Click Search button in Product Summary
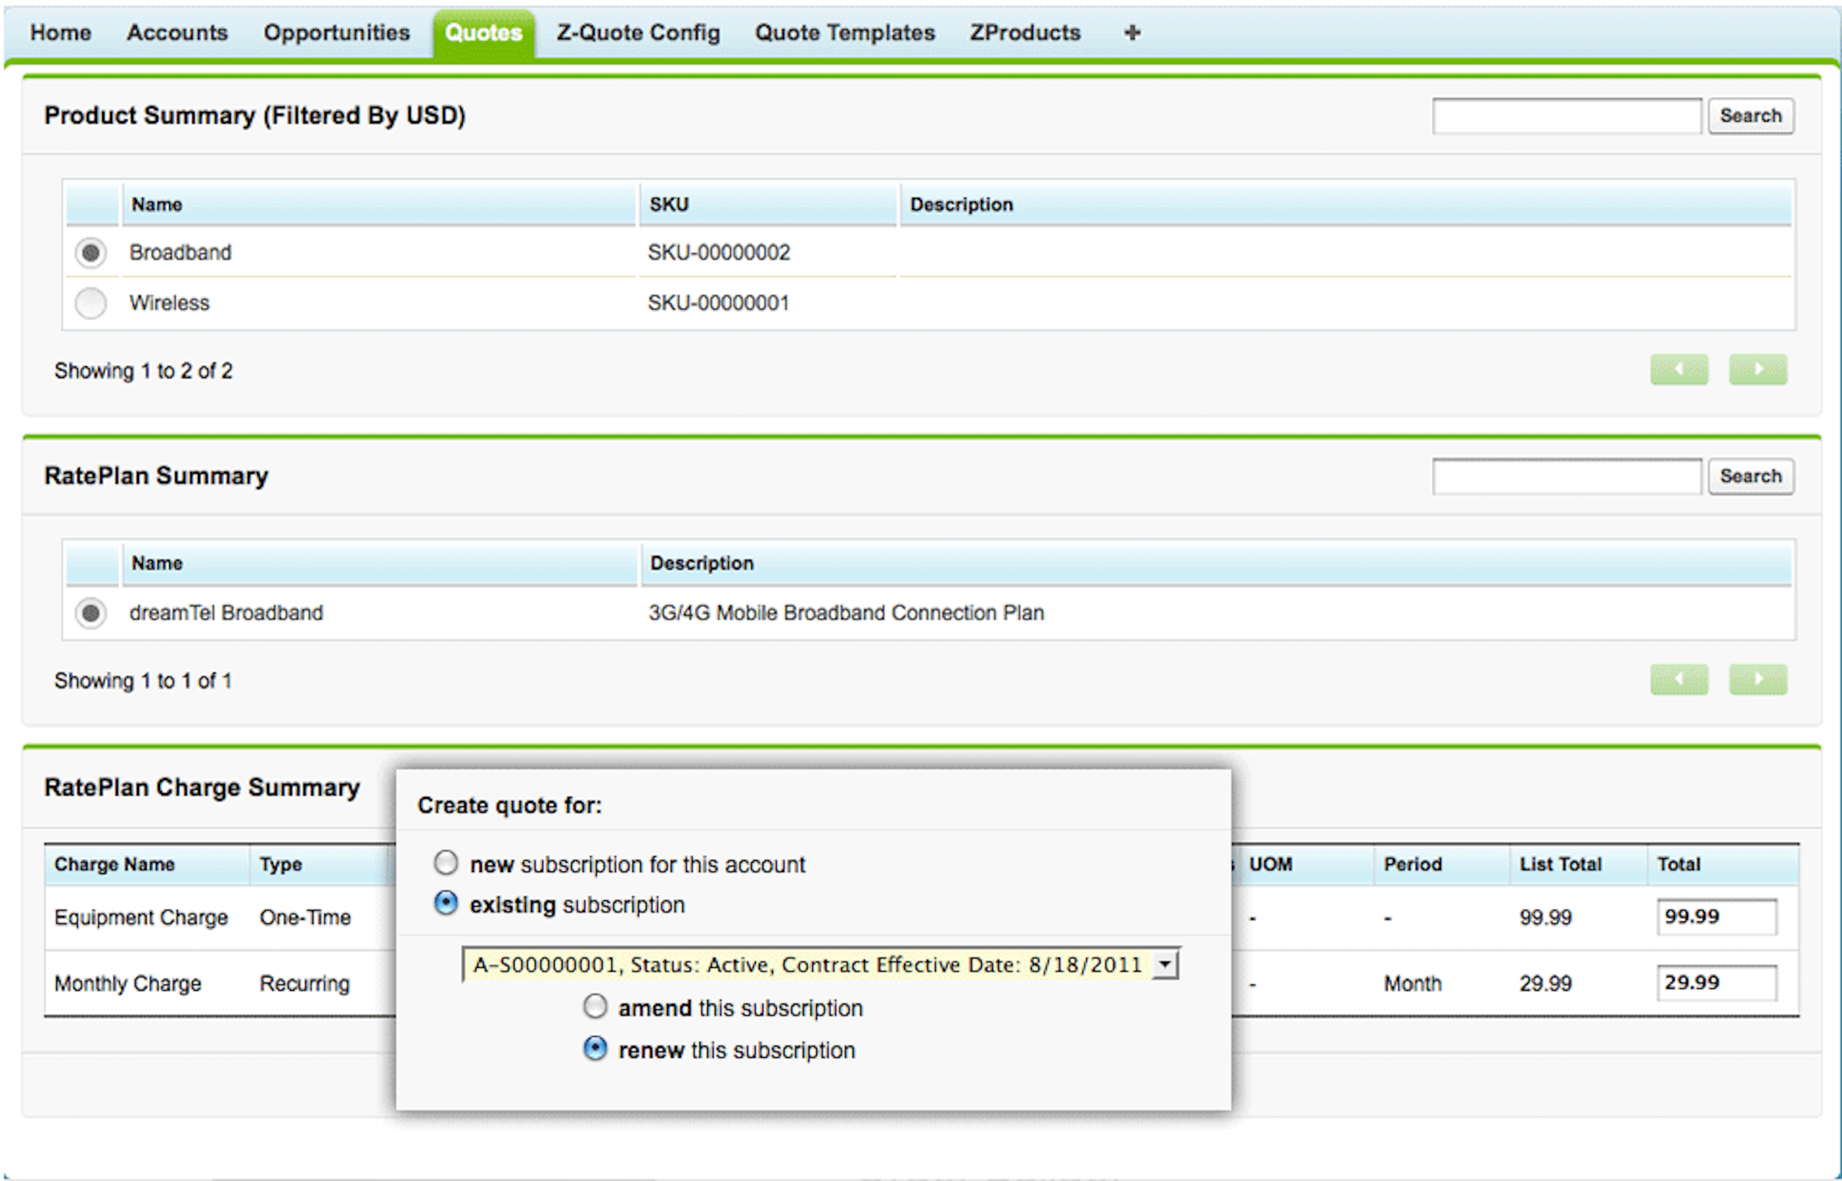Screen dimensions: 1842x1181 [1750, 116]
